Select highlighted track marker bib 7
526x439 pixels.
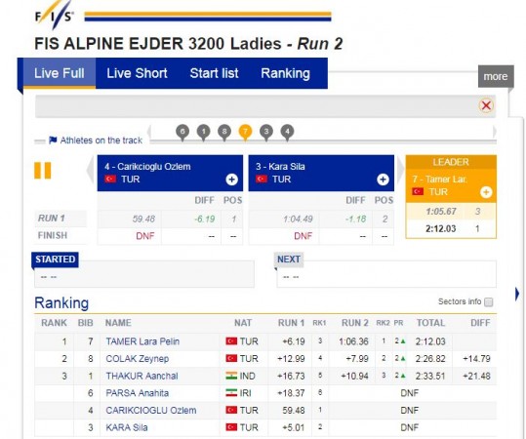(x=245, y=132)
